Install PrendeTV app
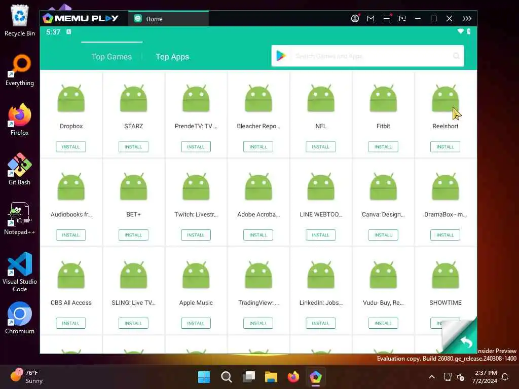The width and height of the screenshot is (519, 389). (x=196, y=146)
